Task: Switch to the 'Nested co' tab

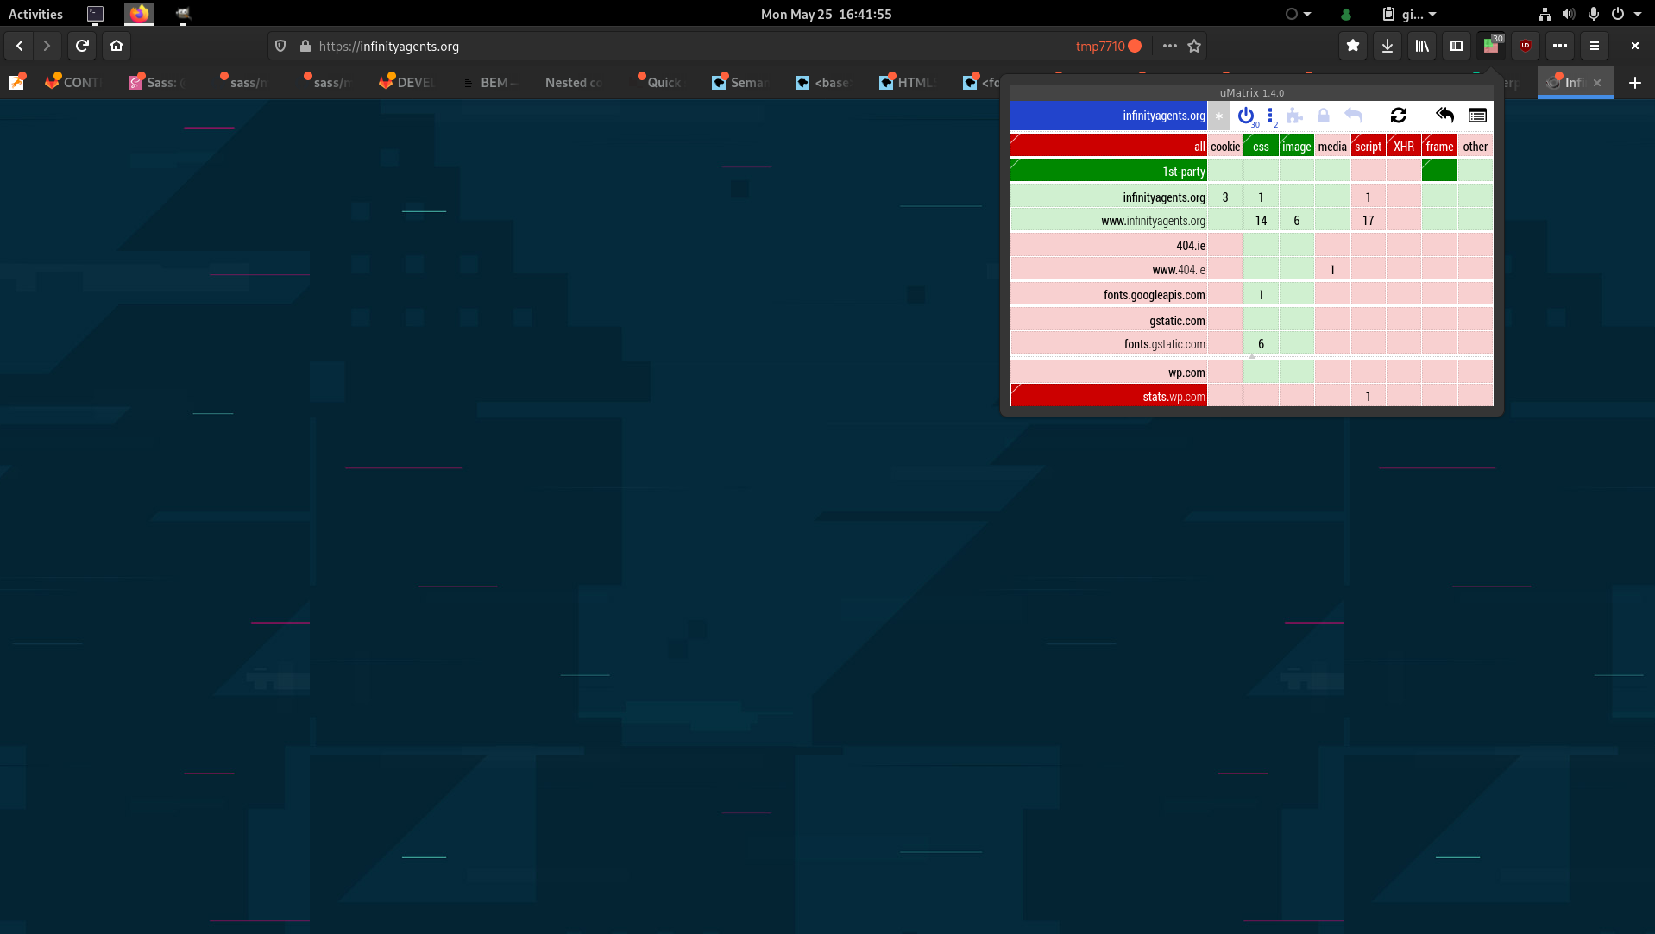Action: (x=574, y=83)
